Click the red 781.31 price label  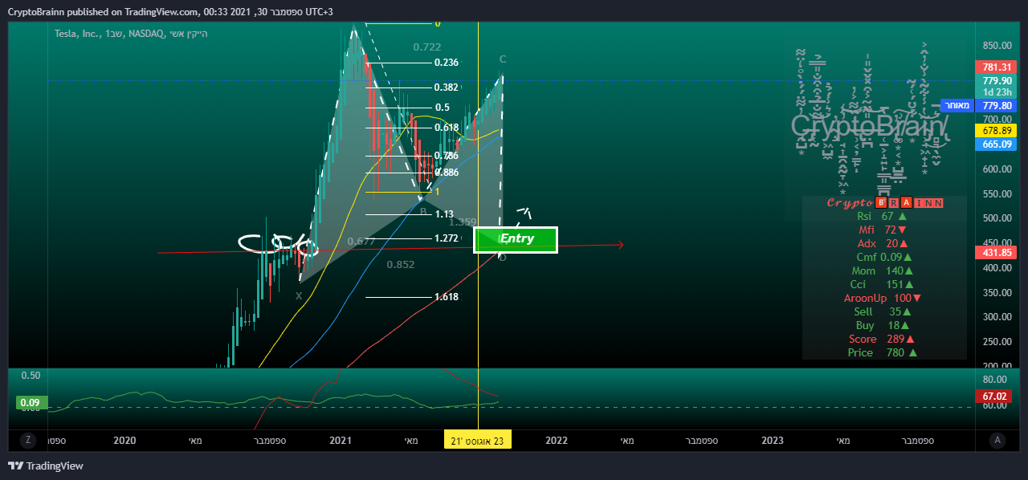(x=996, y=67)
